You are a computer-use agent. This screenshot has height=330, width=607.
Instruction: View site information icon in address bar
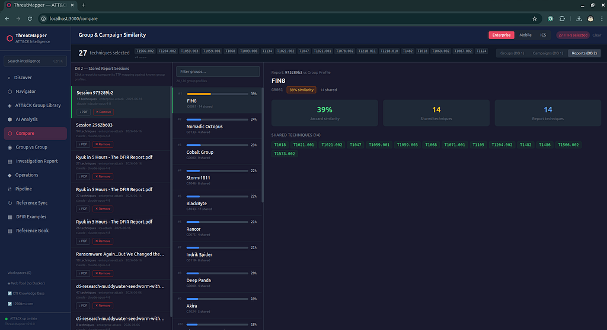coord(43,18)
